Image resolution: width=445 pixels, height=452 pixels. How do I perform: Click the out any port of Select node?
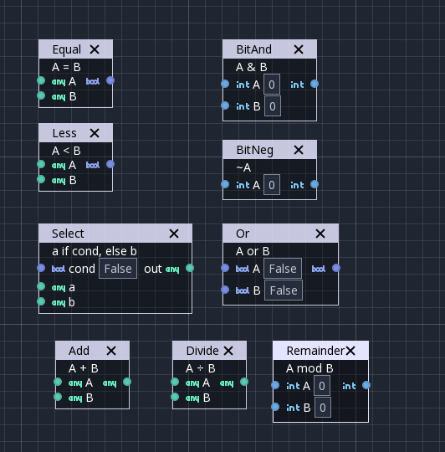[190, 268]
